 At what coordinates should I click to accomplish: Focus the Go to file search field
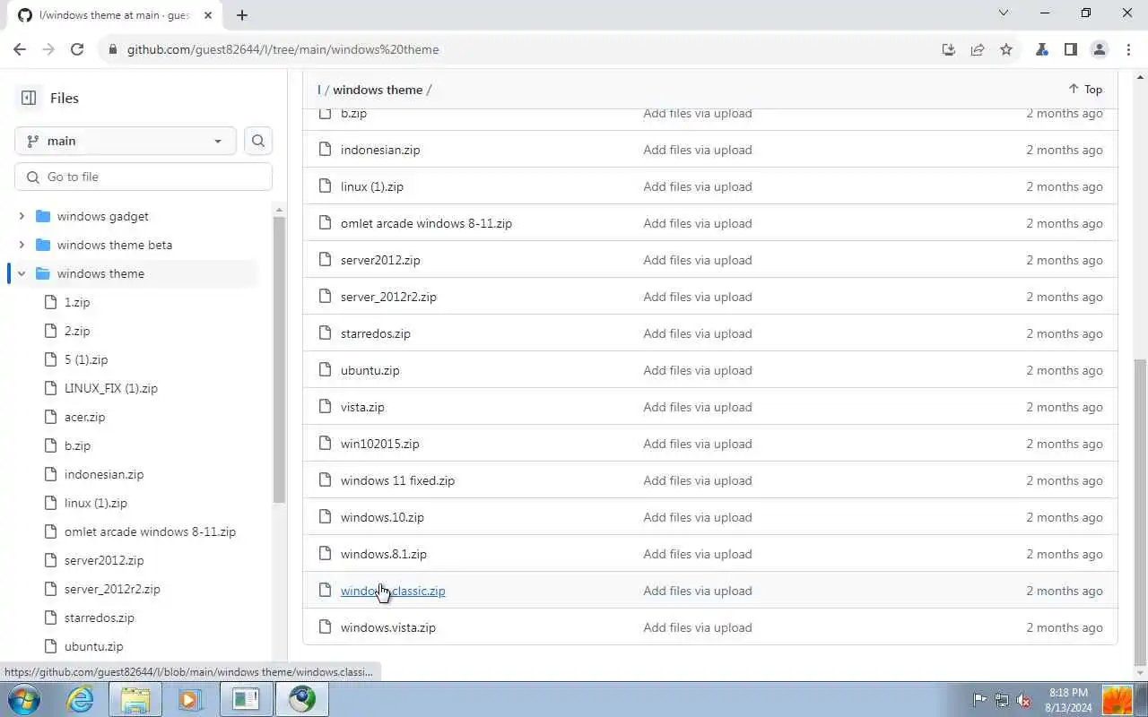click(143, 177)
